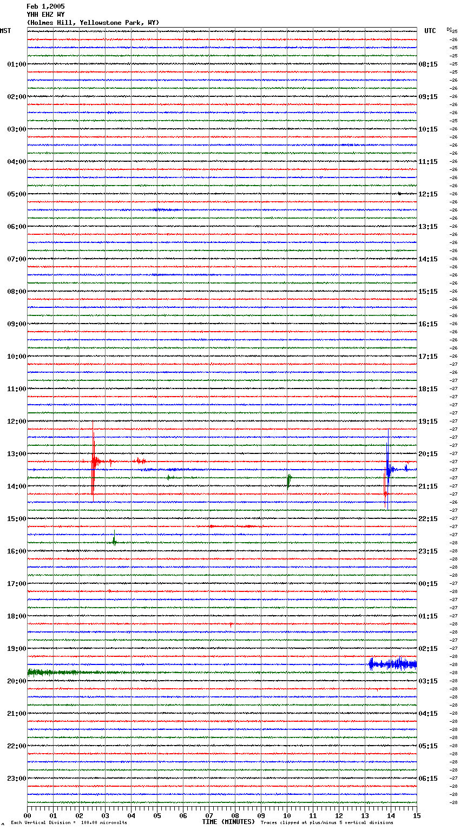Click the 21:15 UTC row label
460x830 pixels.
428,486
